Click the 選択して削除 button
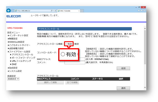Screen dimensions: 158x102 pos(50,82)
